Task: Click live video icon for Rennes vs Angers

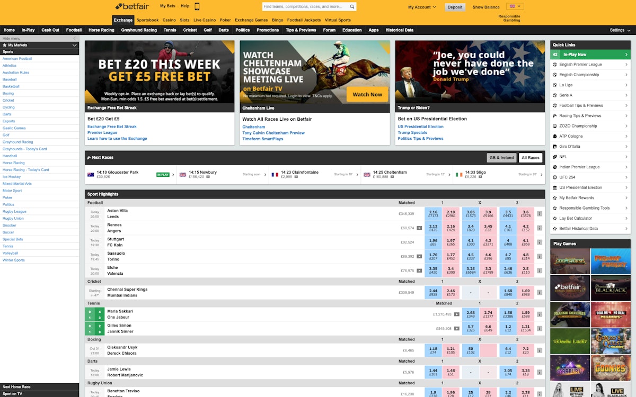Action: (x=419, y=228)
